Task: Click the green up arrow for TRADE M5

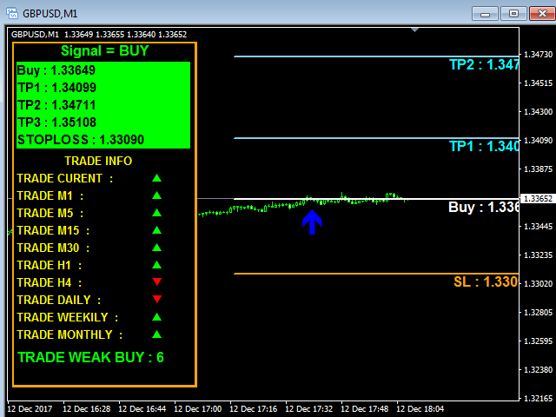Action: (x=156, y=213)
